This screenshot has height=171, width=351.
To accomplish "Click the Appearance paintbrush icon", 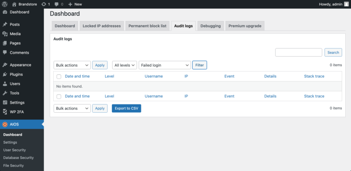I will pyautogui.click(x=5, y=65).
